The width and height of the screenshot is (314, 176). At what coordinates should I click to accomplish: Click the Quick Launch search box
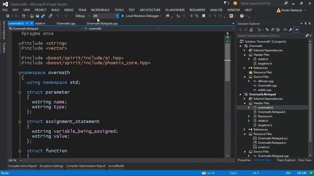262,3
